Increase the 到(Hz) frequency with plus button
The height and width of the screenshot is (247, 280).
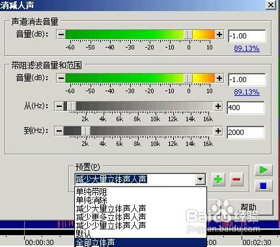(218, 131)
